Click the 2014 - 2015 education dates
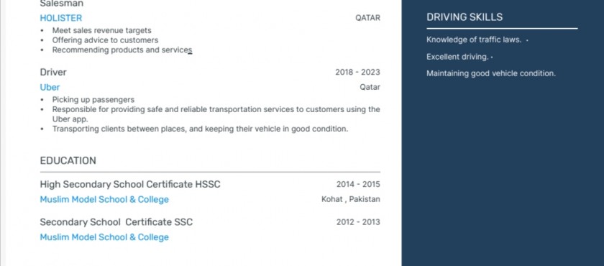This screenshot has width=604, height=266. point(358,184)
